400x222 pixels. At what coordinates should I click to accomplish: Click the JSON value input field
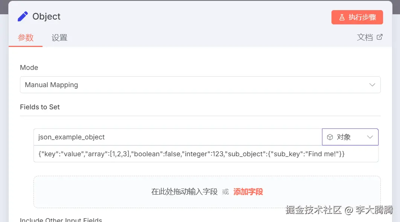(x=206, y=154)
